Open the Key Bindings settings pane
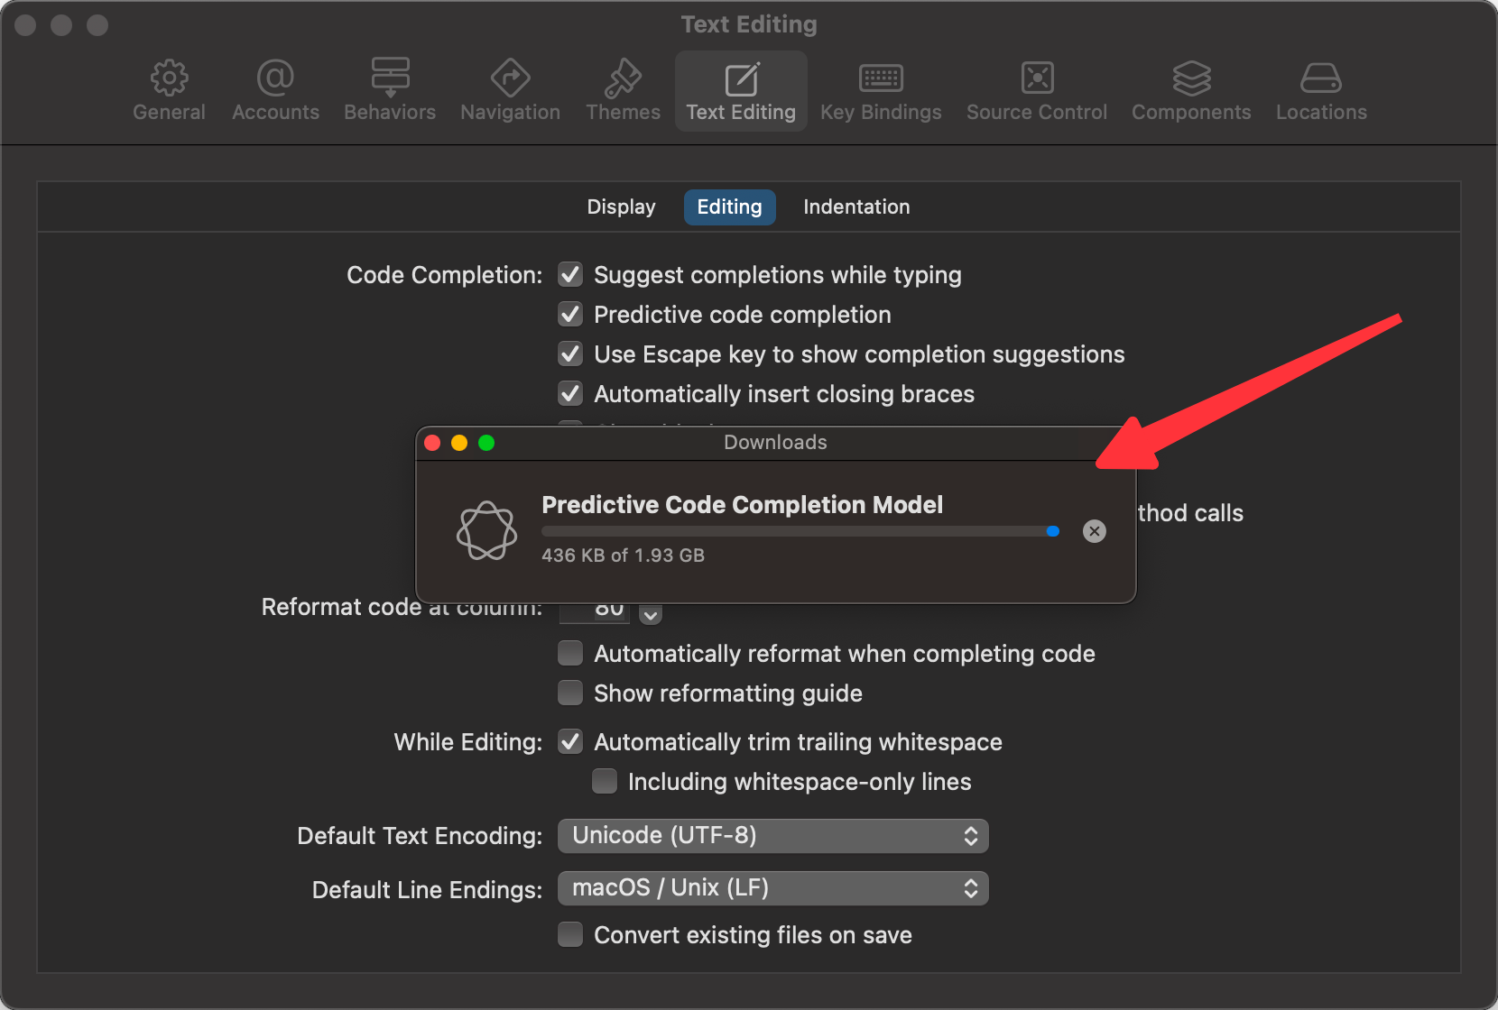The height and width of the screenshot is (1010, 1498). click(881, 91)
